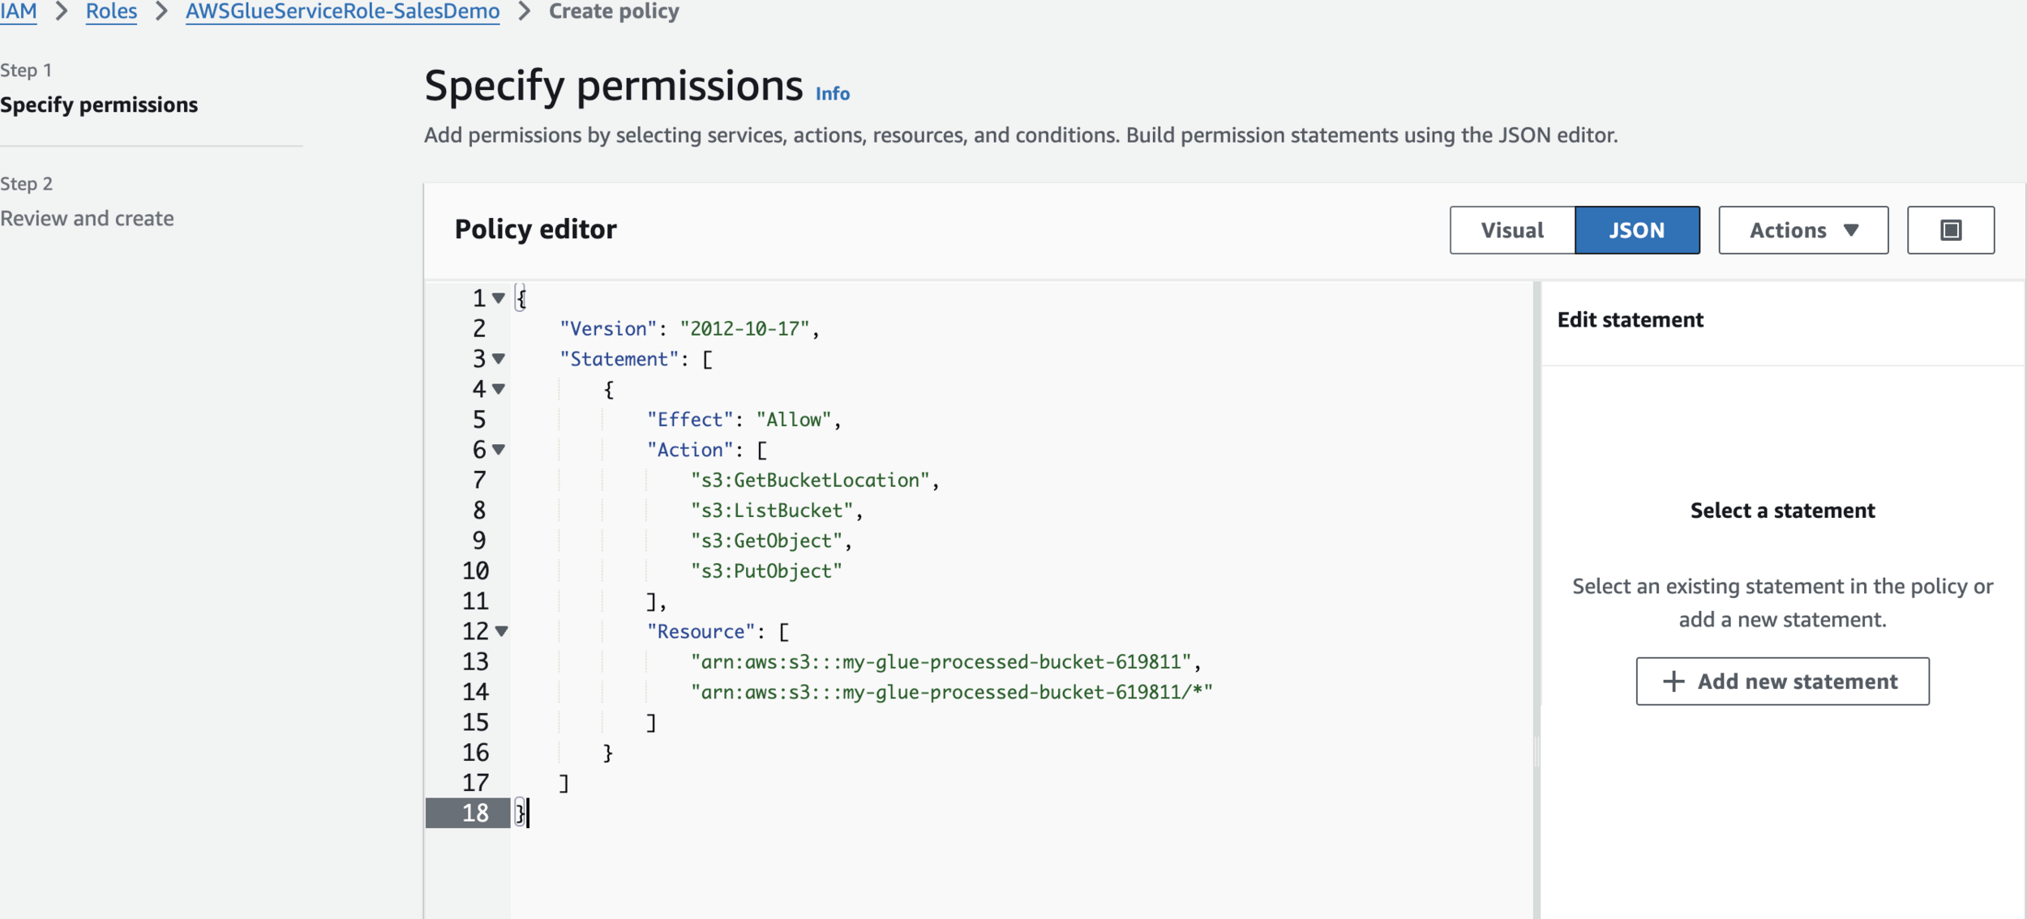
Task: Click line number 18 in the gutter
Action: click(x=475, y=813)
